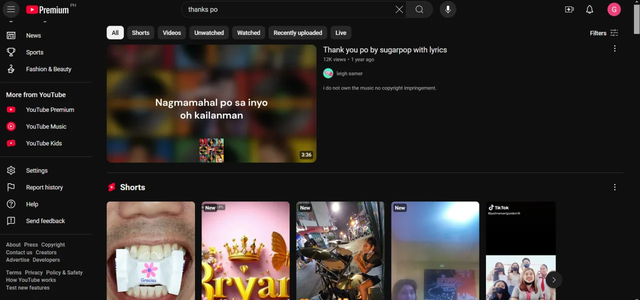Click the Sports trophy icon

point(11,52)
